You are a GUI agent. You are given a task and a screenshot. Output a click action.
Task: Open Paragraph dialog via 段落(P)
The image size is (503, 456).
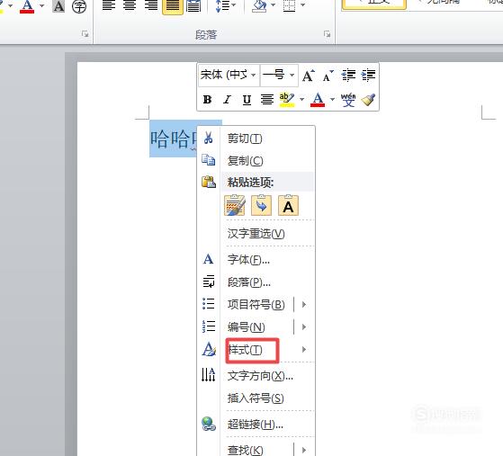[249, 282]
